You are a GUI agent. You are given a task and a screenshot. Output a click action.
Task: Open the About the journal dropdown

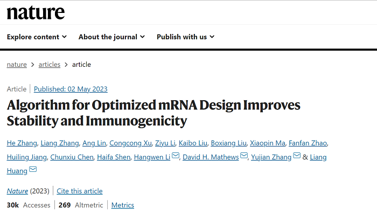111,37
